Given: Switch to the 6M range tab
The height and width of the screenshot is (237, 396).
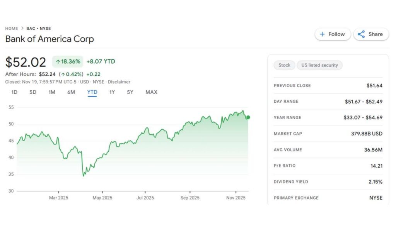Looking at the screenshot, I should [71, 92].
